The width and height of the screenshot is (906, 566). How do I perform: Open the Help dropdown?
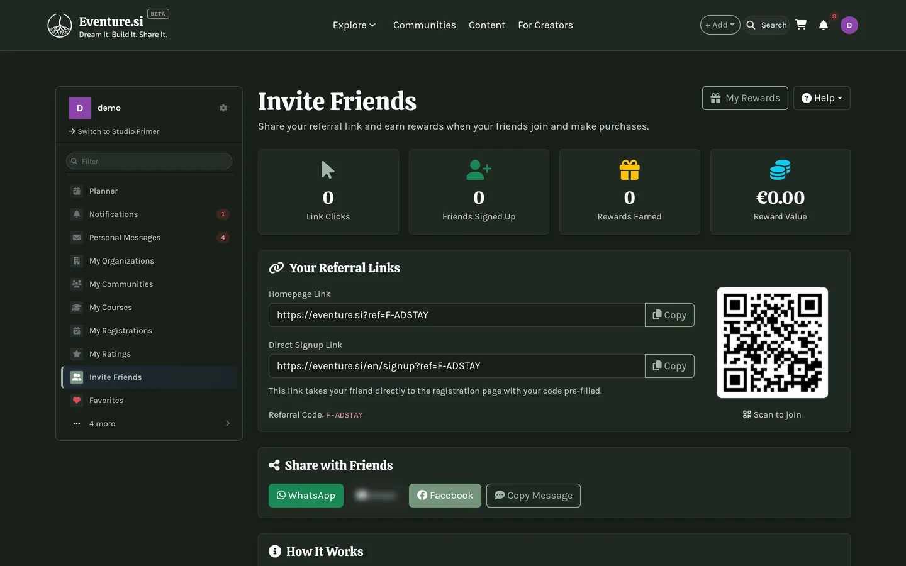(x=822, y=98)
